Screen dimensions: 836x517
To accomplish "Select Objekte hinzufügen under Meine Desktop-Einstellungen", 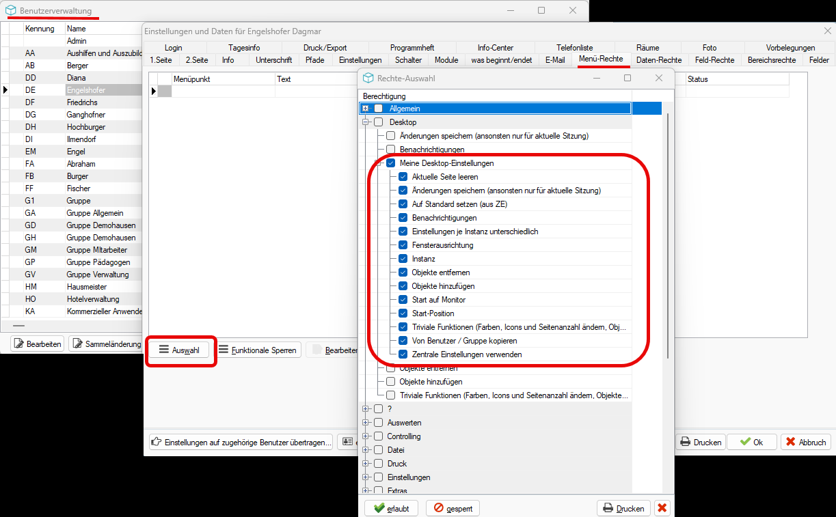I will pos(443,286).
